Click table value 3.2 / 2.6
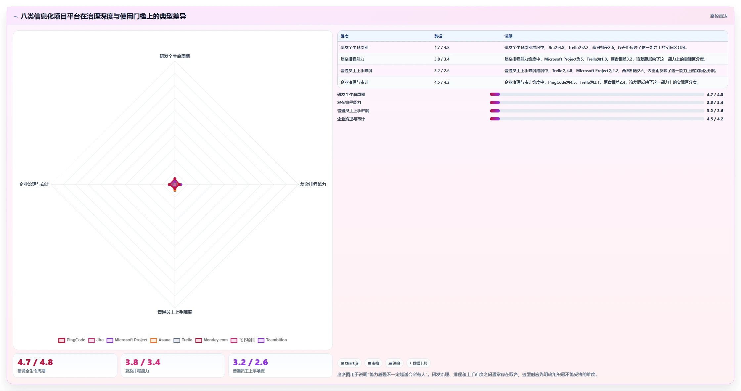This screenshot has height=391, width=741. click(442, 71)
